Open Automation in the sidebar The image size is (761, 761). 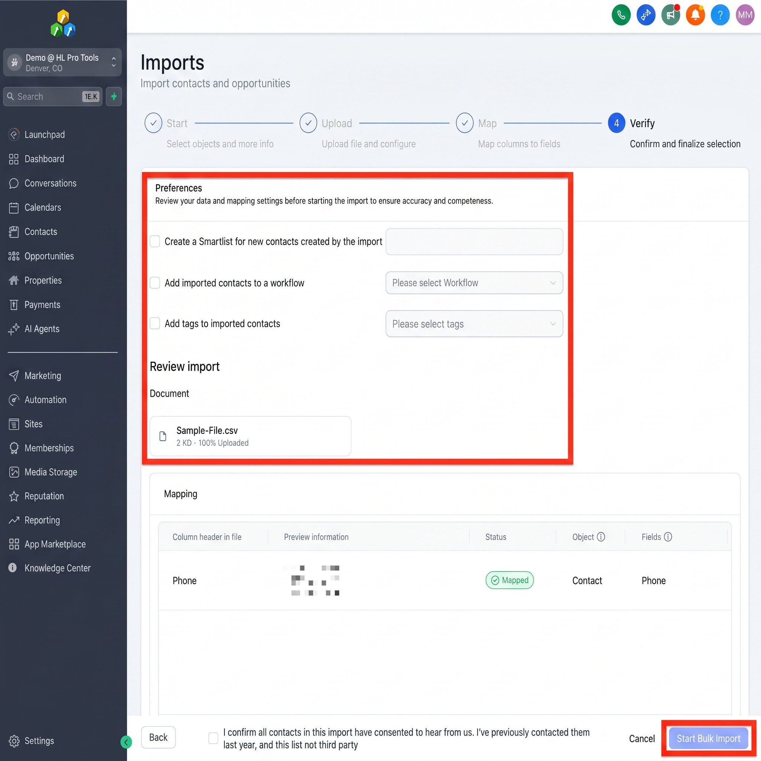tap(38, 400)
